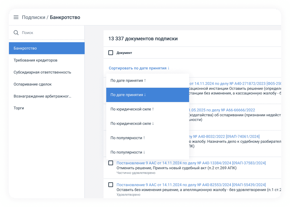Click the Подписки breadcrumb link

pyautogui.click(x=33, y=17)
